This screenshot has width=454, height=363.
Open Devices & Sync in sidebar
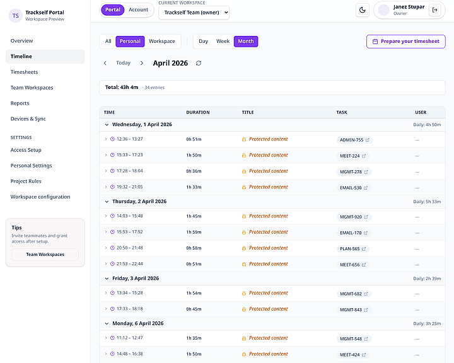pyautogui.click(x=45, y=119)
